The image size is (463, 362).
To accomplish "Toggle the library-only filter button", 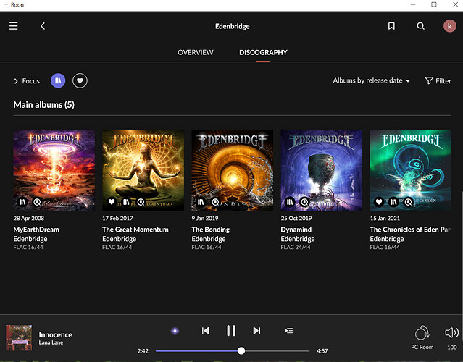I will point(58,80).
